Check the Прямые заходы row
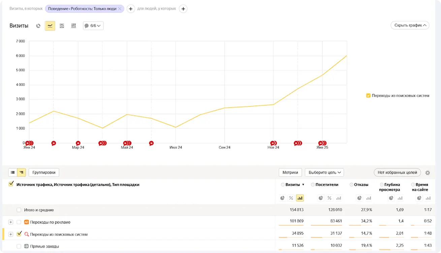The height and width of the screenshot is (253, 441). (19, 246)
